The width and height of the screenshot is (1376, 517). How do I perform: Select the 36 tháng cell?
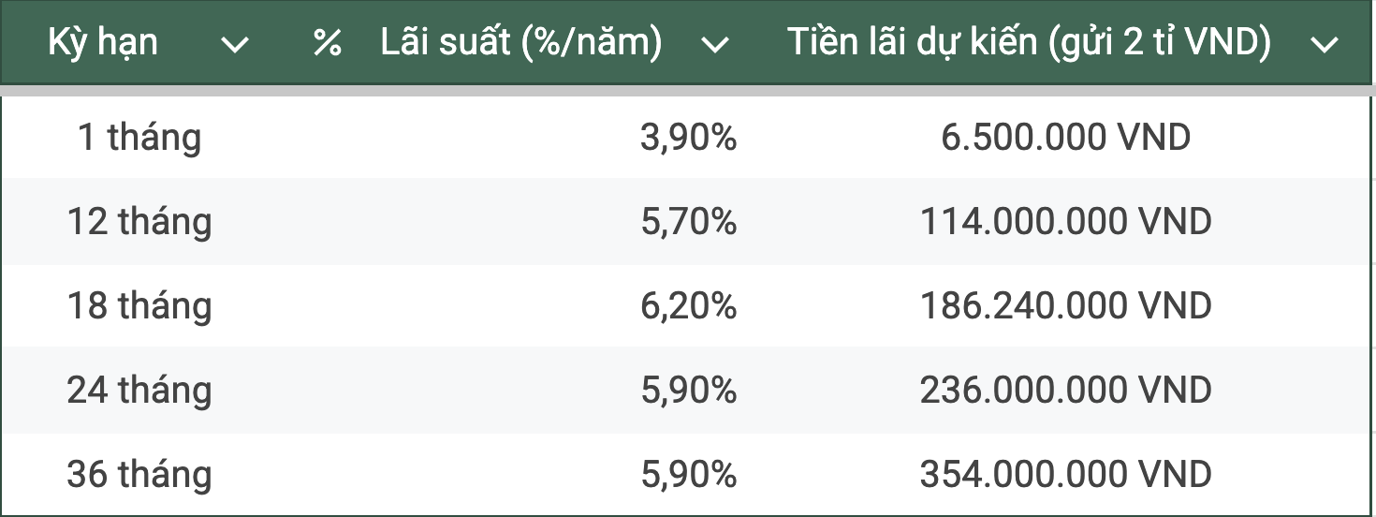pyautogui.click(x=139, y=474)
